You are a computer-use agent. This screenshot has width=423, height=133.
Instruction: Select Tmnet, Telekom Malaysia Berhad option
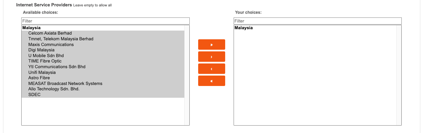(x=103, y=39)
